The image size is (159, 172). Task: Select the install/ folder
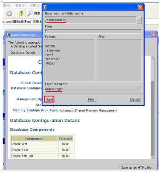pyautogui.click(x=50, y=46)
